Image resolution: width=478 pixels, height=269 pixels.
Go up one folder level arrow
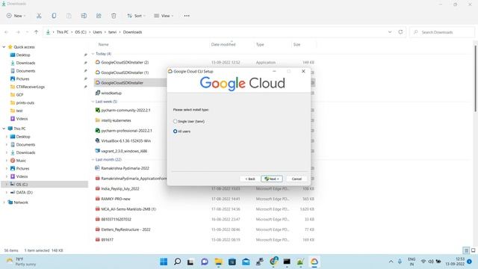pyautogui.click(x=37, y=32)
